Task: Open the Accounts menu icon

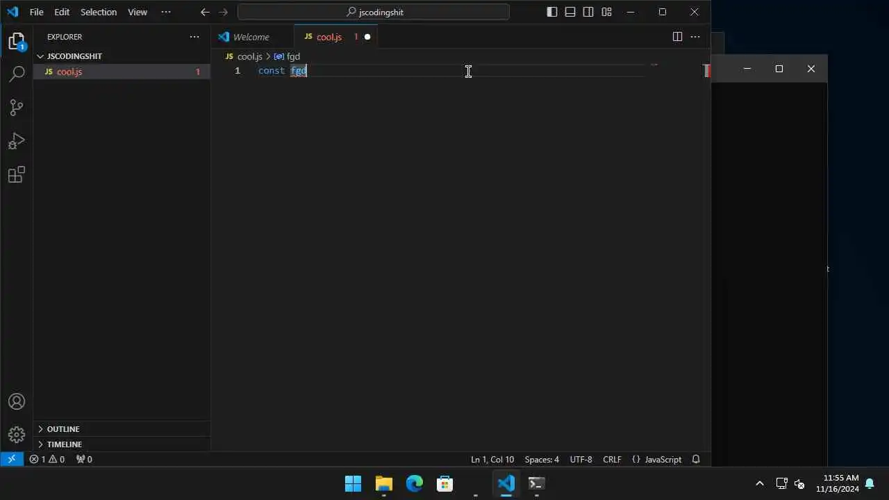Action: pyautogui.click(x=17, y=401)
